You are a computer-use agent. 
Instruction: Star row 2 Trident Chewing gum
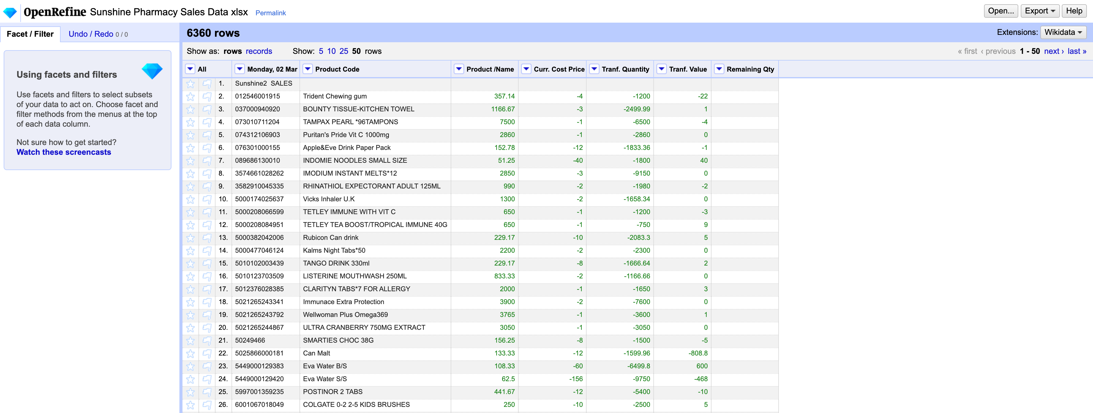click(x=190, y=97)
